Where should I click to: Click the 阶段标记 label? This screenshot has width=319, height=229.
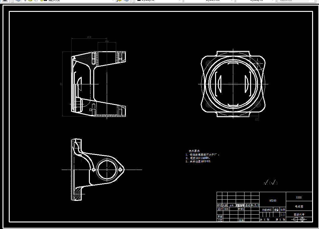pyautogui.click(x=267, y=210)
